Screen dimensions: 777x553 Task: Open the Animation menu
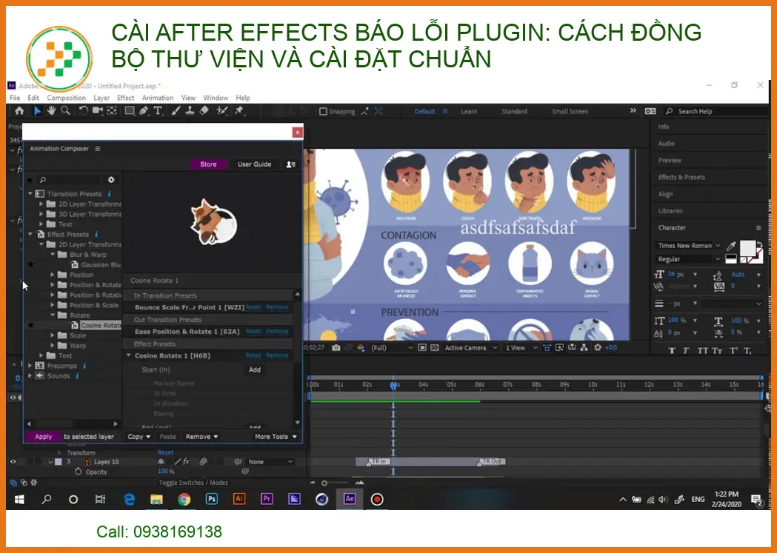tap(158, 98)
